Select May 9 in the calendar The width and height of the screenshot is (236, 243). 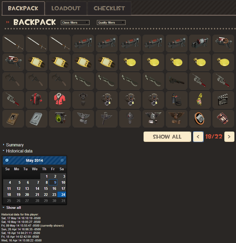(53, 182)
